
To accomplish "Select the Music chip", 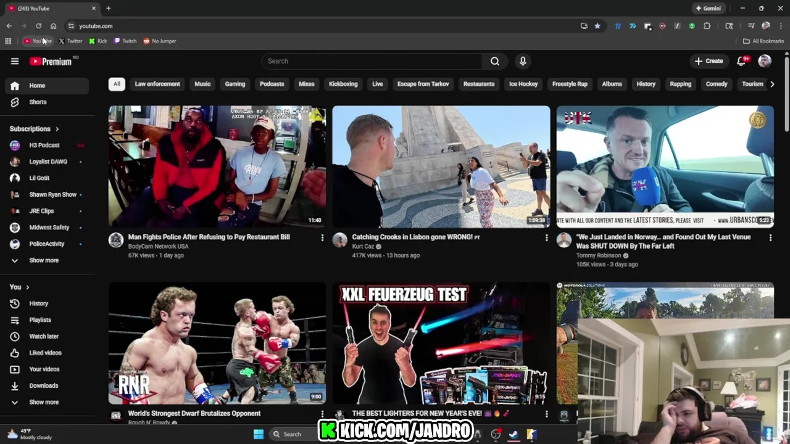I will [x=202, y=84].
